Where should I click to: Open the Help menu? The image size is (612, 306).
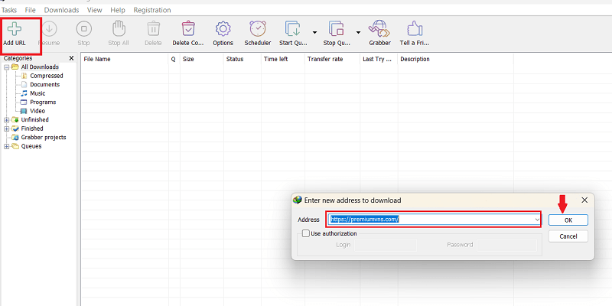pyautogui.click(x=118, y=10)
